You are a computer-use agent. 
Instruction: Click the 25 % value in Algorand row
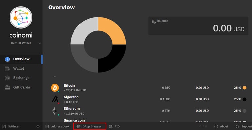pos(237,99)
